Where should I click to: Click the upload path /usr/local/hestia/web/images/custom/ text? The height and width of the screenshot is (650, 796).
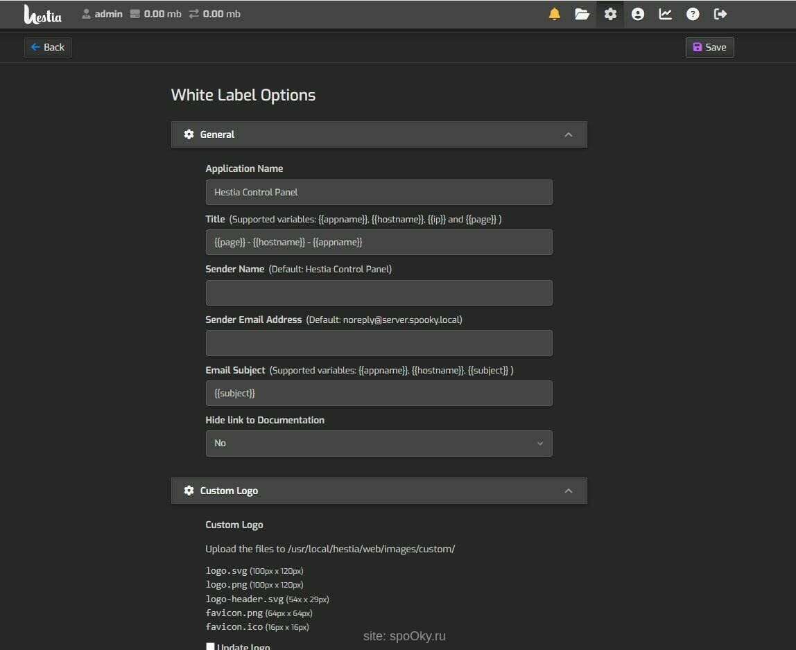click(371, 549)
